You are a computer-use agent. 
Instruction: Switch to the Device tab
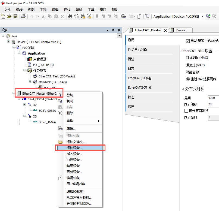click(x=181, y=30)
